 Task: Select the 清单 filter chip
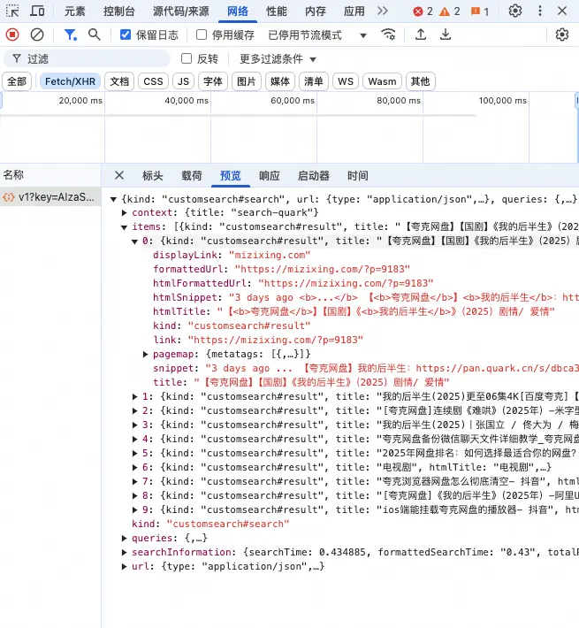coord(314,81)
